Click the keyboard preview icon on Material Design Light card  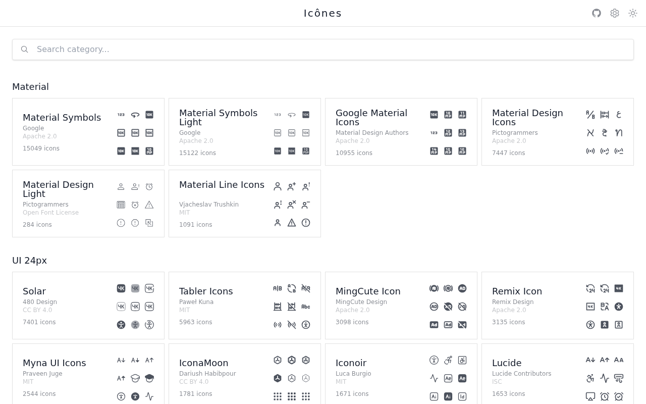(121, 205)
